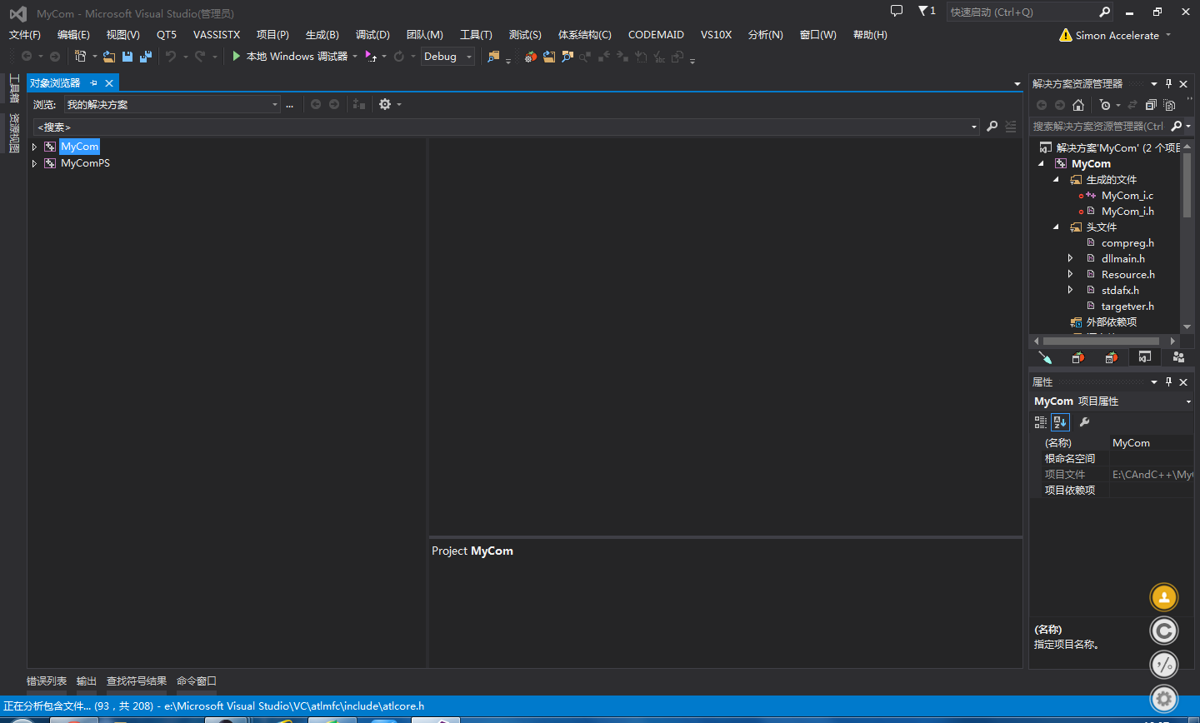Click Home icon in Solution Explorer toolbar
This screenshot has height=723, width=1200.
[1078, 105]
